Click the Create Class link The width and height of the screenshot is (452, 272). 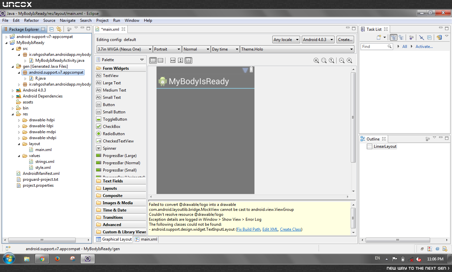pos(291,229)
